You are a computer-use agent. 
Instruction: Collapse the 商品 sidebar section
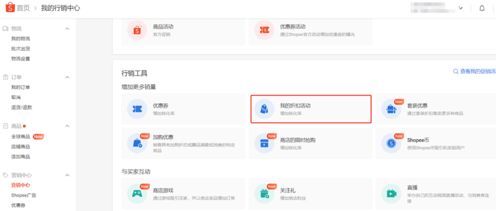[67, 126]
